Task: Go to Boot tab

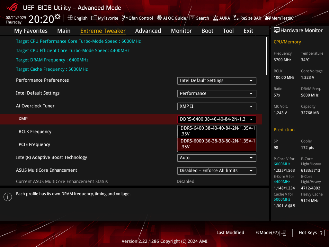Action: pos(207,31)
